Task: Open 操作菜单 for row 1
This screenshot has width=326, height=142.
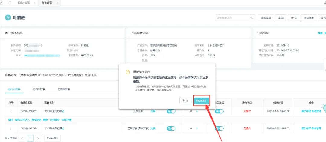Action: (x=306, y=111)
